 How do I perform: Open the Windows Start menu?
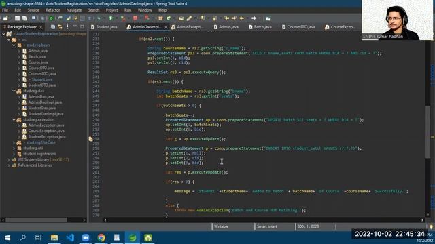[7, 238]
